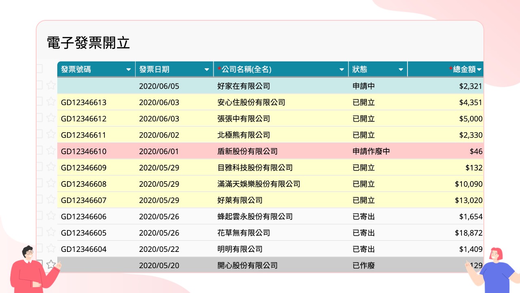Star the GD12346613 invoice row
520x293 pixels.
click(51, 102)
